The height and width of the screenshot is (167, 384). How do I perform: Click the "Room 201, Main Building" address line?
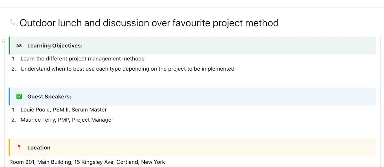[87, 162]
